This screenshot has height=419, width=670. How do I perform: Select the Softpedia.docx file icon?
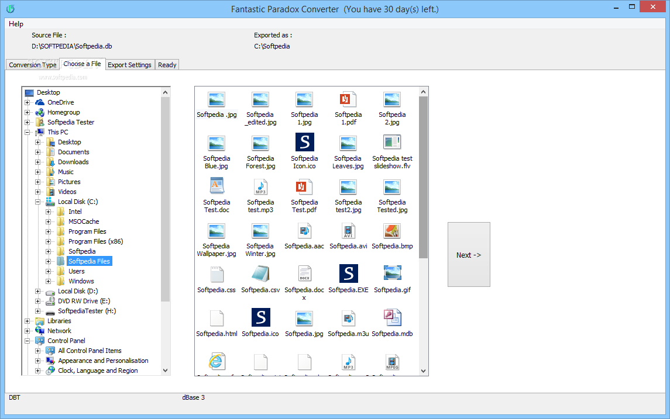(x=304, y=273)
